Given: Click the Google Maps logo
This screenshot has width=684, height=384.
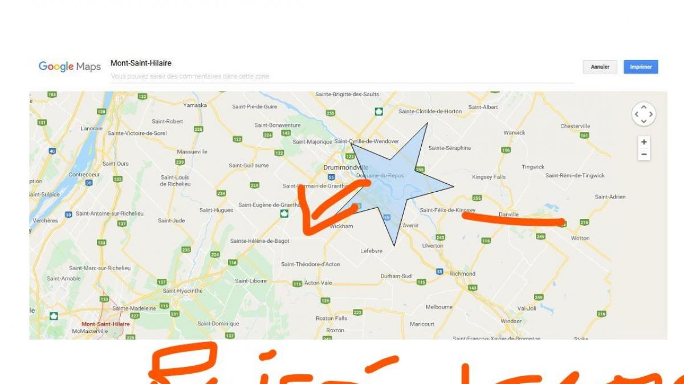Looking at the screenshot, I should pos(70,67).
